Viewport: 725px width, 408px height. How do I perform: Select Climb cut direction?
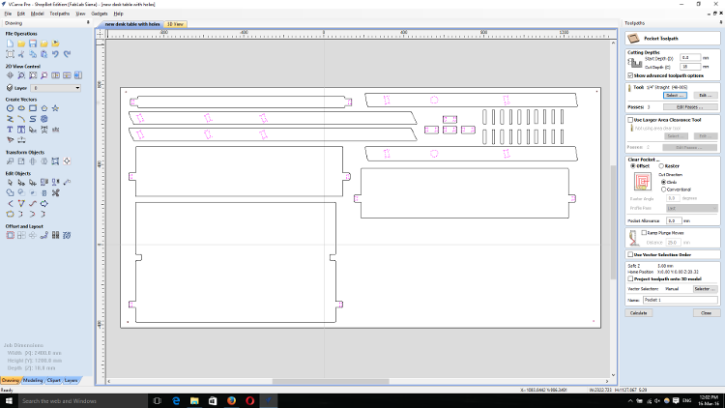[x=663, y=183]
